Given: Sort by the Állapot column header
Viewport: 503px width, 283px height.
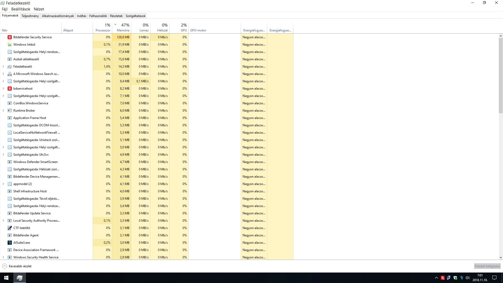Looking at the screenshot, I should point(77,28).
